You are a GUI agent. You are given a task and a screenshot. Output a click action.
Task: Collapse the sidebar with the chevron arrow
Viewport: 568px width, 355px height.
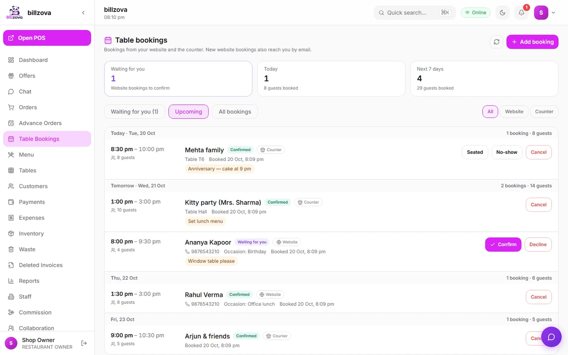[83, 13]
